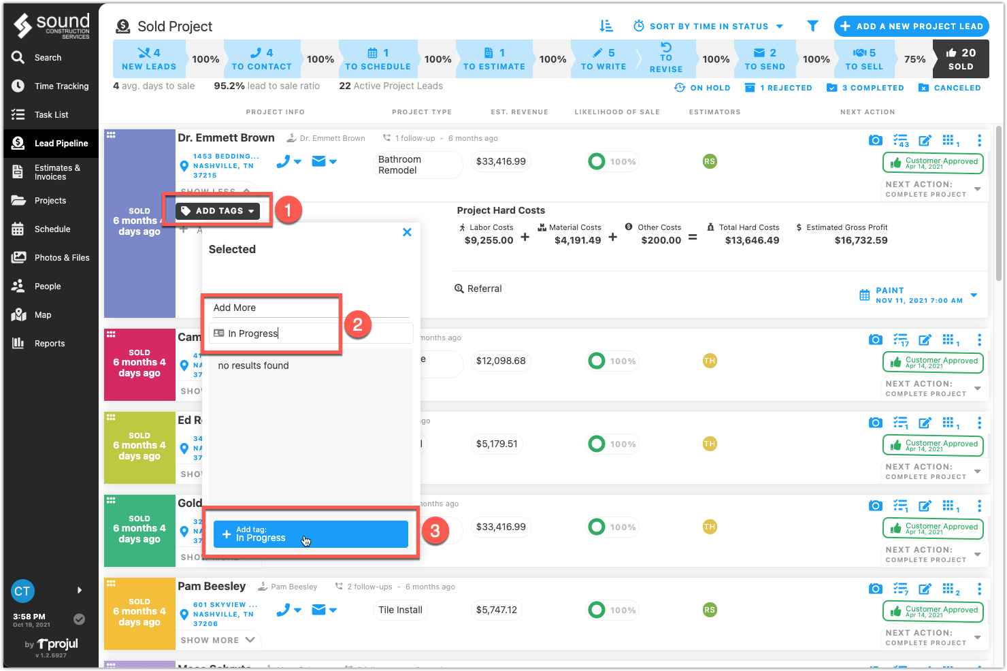Open photos for Dr. Emmett Brown's project
The height and width of the screenshot is (671, 1007).
click(x=876, y=140)
